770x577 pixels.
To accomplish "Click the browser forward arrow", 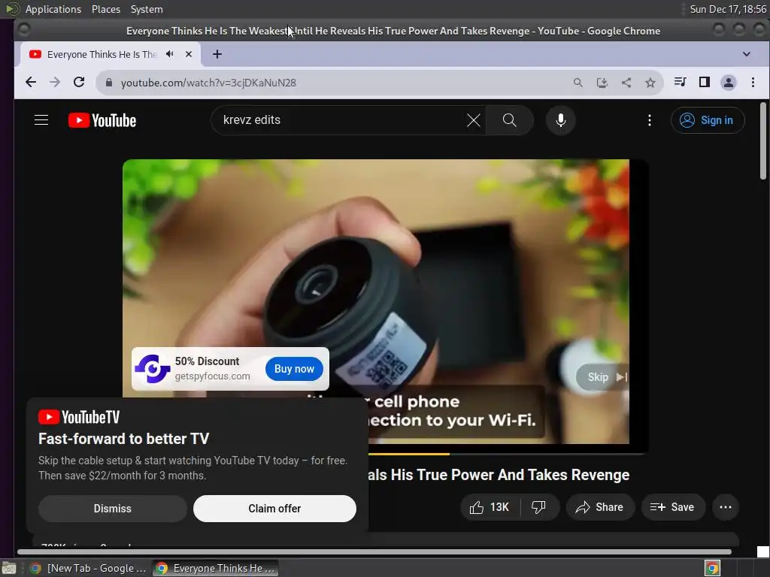I will 54,83.
